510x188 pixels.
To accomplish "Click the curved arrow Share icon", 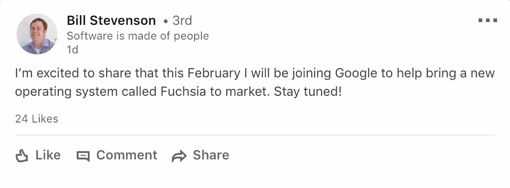I will 178,156.
